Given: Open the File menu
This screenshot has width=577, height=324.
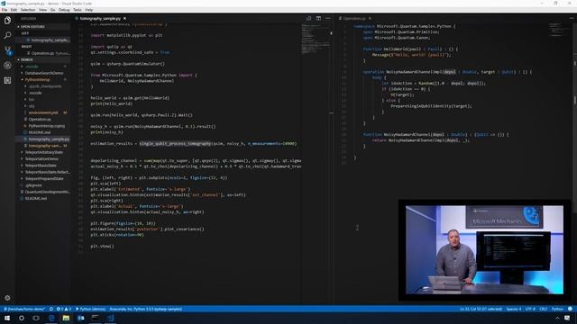Looking at the screenshot, I should click(5, 10).
